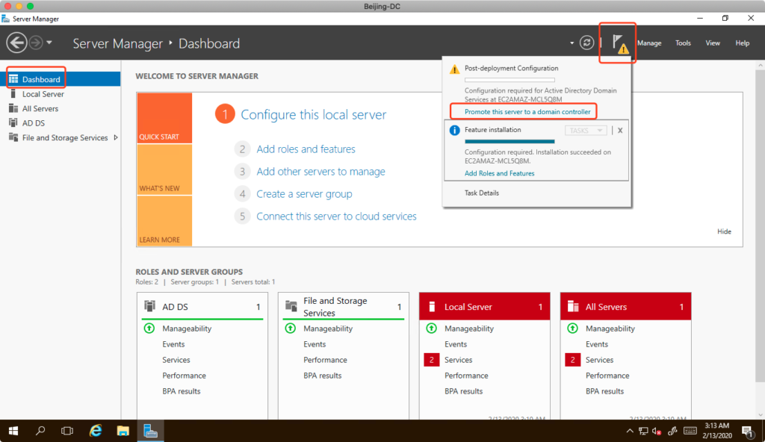The height and width of the screenshot is (442, 765).
Task: Click Add Roles and Features link
Action: pos(499,173)
